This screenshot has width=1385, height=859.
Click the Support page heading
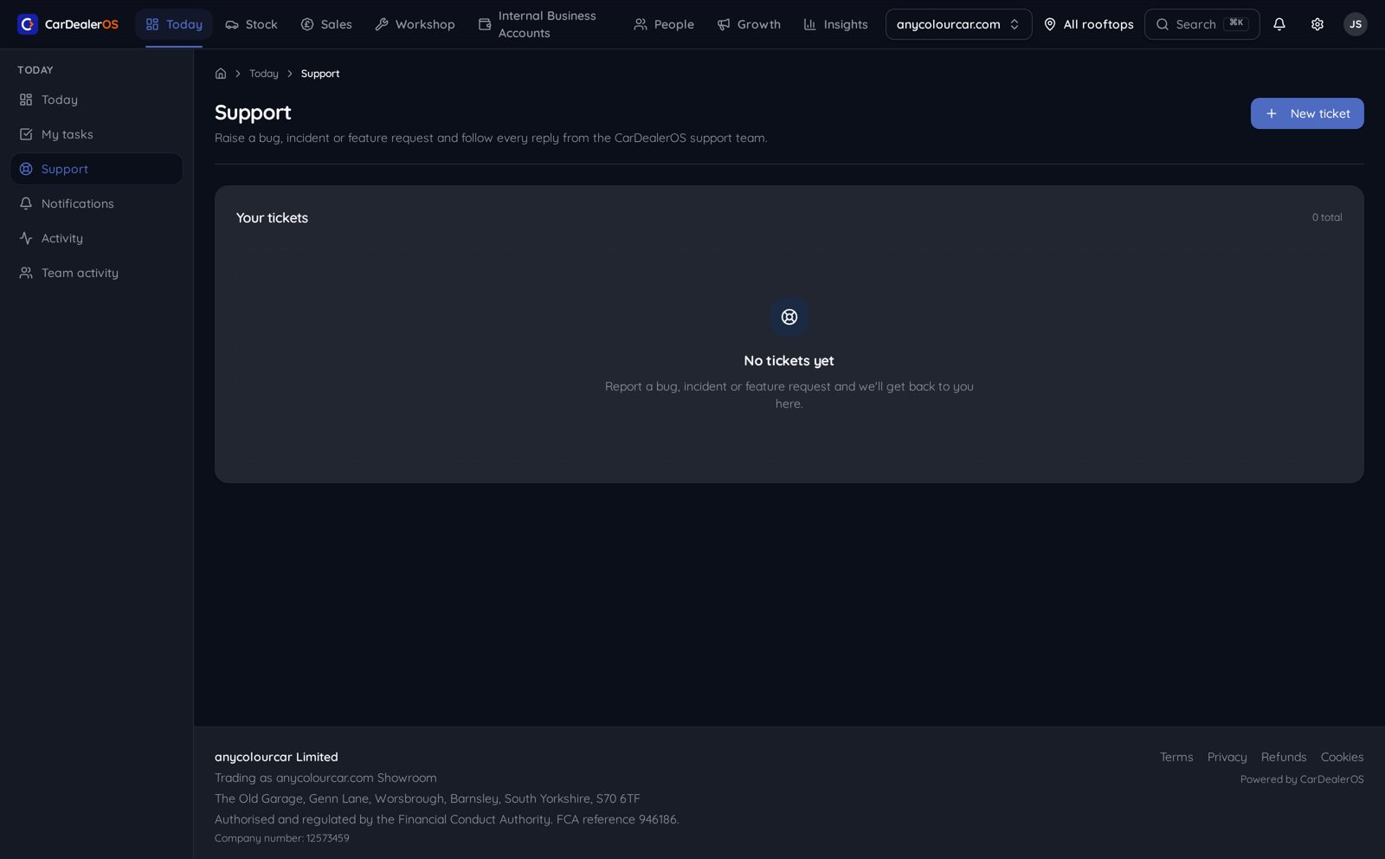[x=253, y=113]
